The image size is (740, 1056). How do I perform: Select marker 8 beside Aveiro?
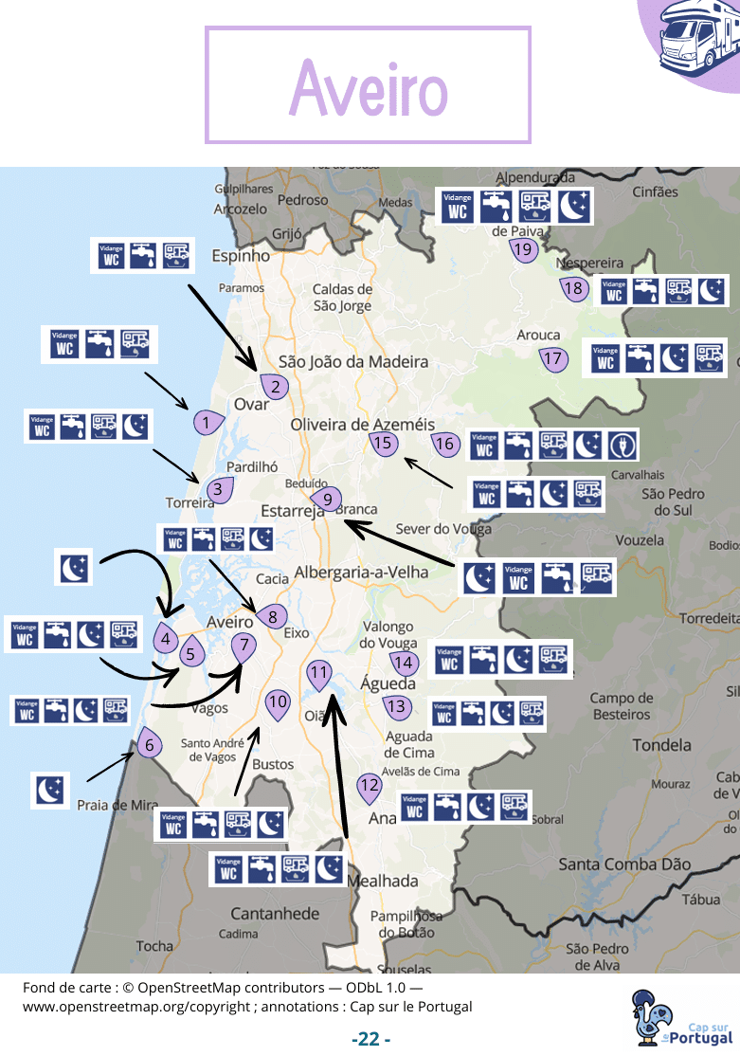point(273,616)
